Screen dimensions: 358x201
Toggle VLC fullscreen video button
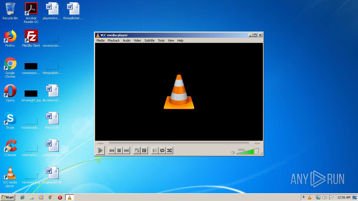click(137, 150)
